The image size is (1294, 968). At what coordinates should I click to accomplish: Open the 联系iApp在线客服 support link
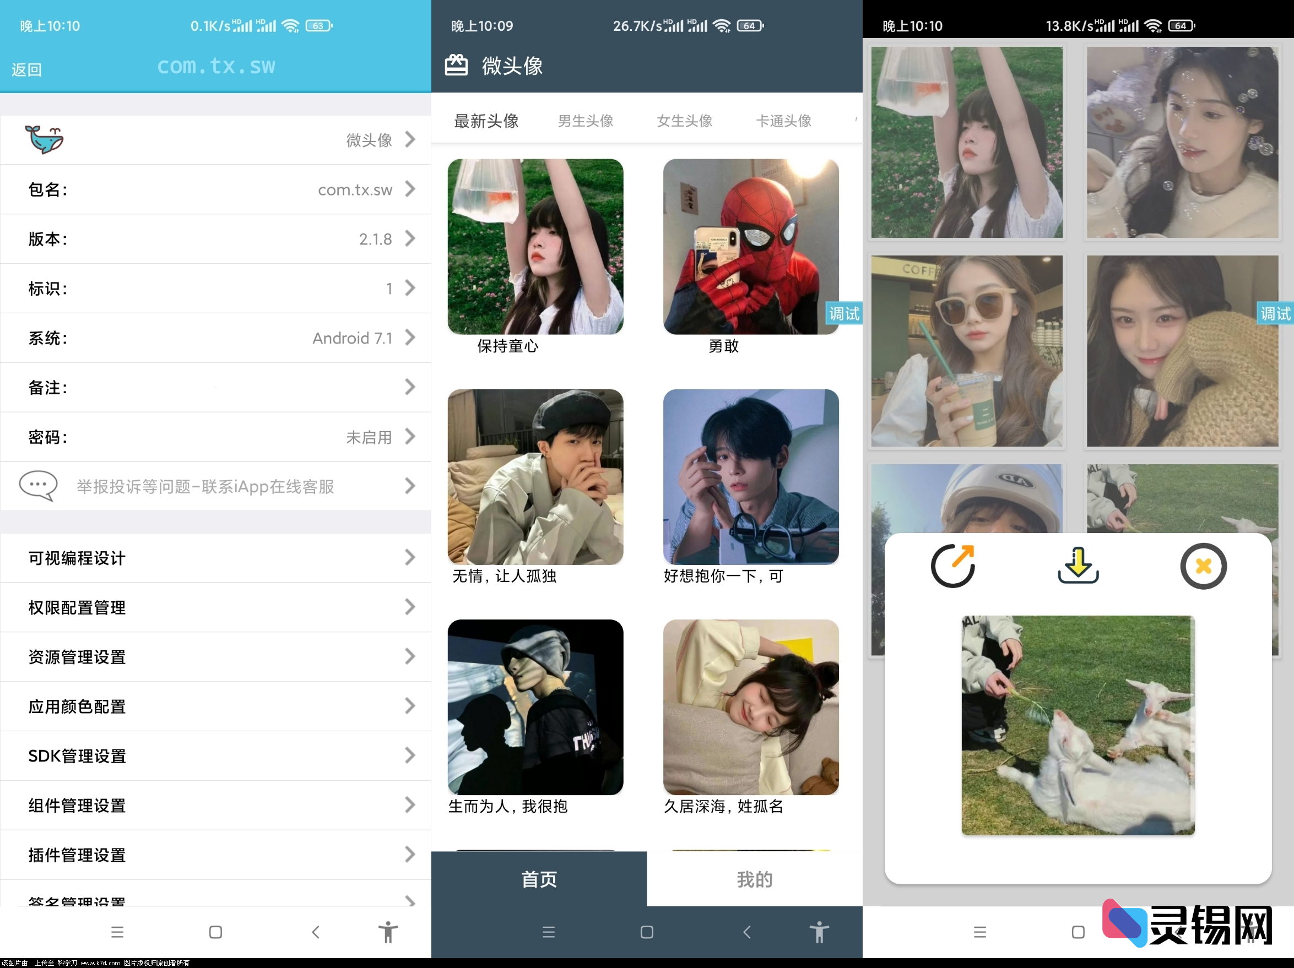point(205,486)
